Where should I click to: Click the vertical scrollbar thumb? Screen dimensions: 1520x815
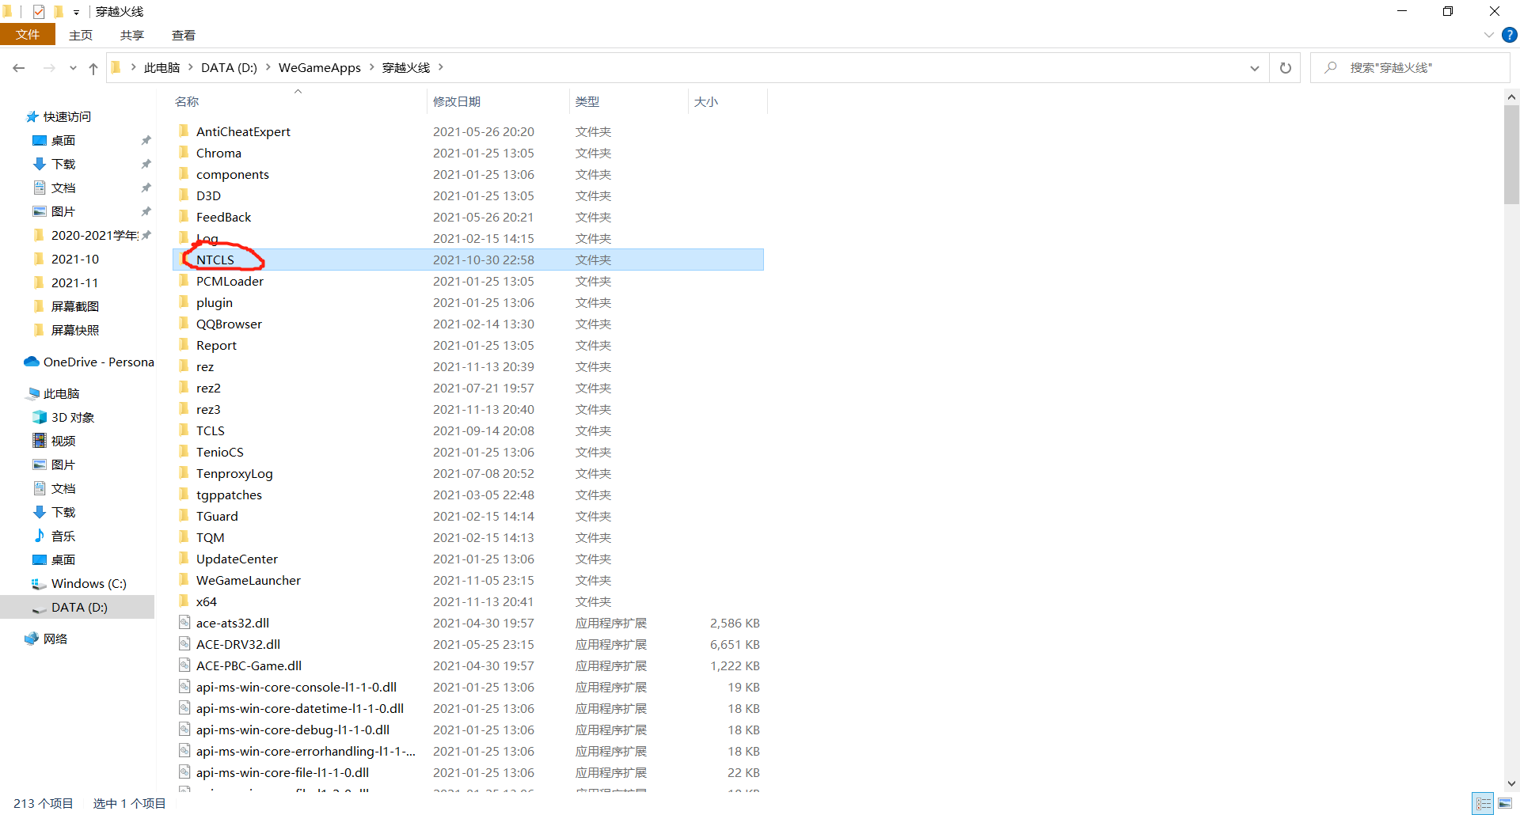click(1511, 154)
